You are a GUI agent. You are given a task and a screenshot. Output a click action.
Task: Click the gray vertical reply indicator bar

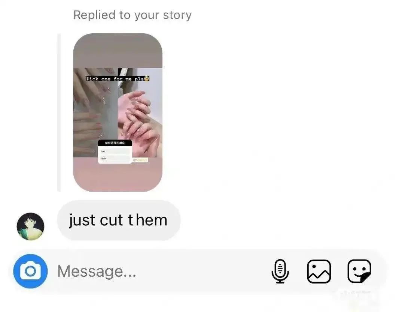click(59, 112)
